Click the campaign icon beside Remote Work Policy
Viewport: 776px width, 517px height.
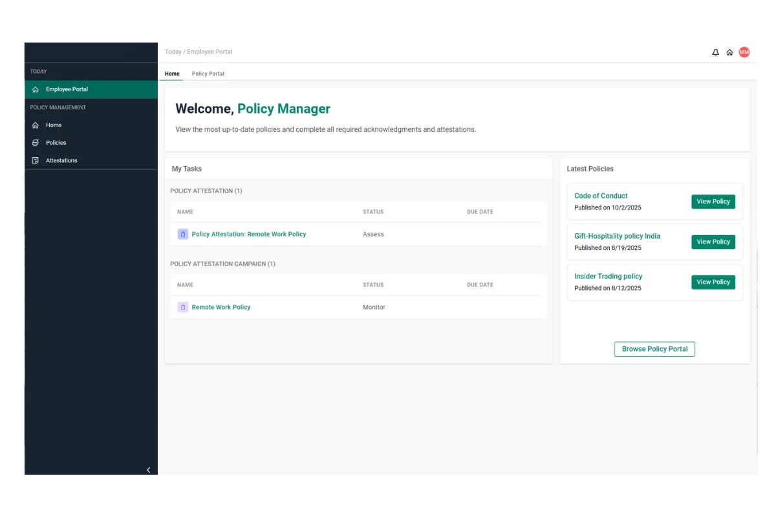pos(182,307)
